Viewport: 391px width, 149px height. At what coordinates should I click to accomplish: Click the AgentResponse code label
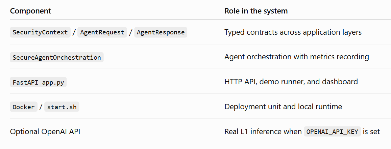pos(161,32)
